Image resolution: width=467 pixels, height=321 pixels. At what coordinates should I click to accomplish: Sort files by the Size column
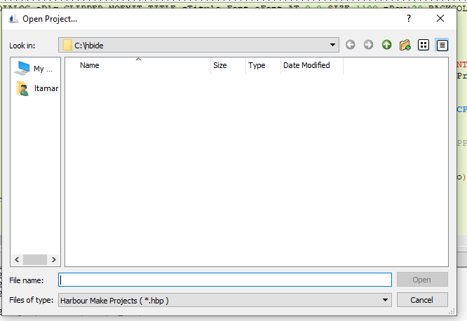coord(228,65)
